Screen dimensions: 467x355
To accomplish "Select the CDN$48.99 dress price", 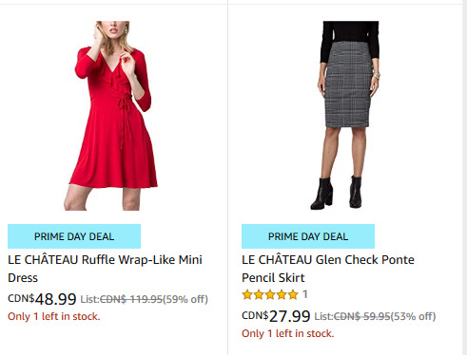I will point(42,299).
